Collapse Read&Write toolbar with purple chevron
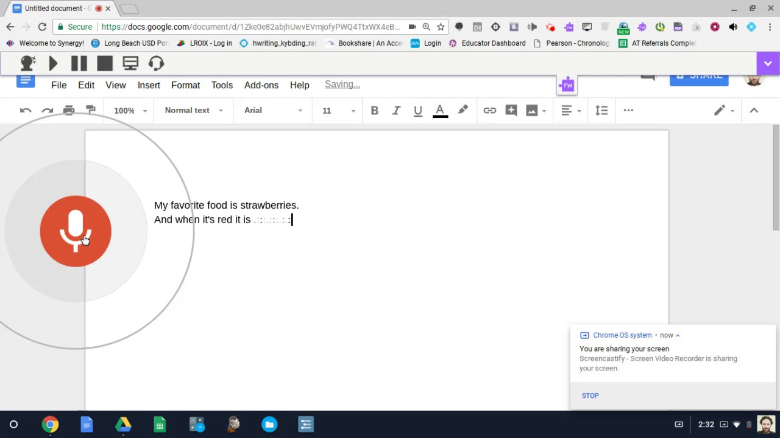780x438 pixels. tap(768, 63)
